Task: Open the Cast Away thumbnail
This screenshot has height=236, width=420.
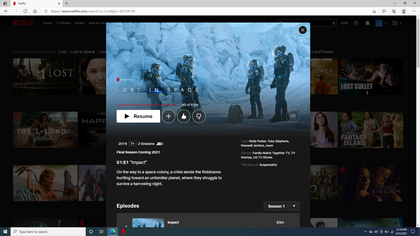Action: point(45,183)
